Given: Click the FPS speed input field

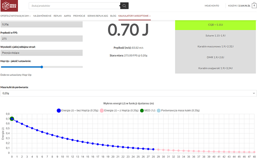Looking at the screenshot, I should (41, 39).
